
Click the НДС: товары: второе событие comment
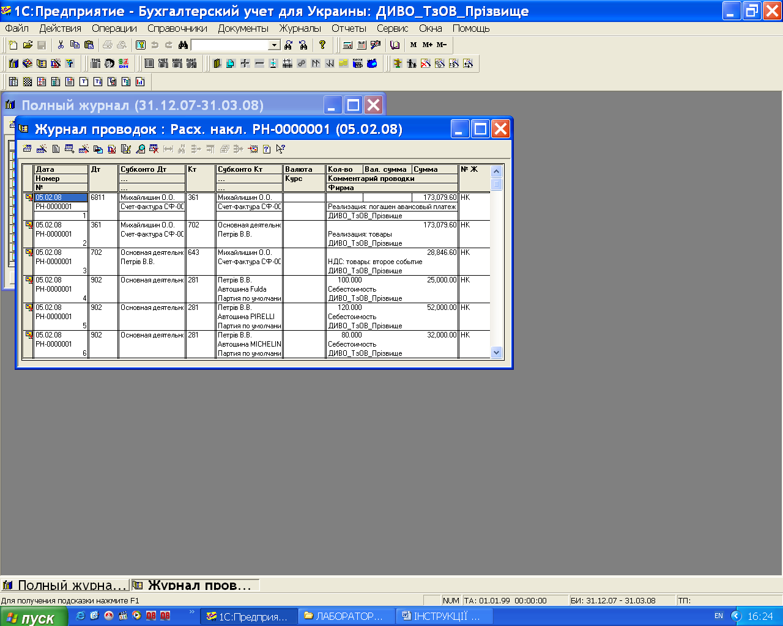point(375,262)
